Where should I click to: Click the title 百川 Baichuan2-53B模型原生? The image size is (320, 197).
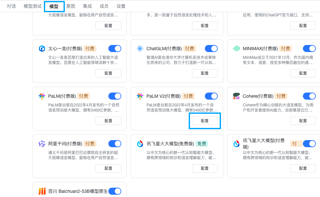(x=78, y=191)
